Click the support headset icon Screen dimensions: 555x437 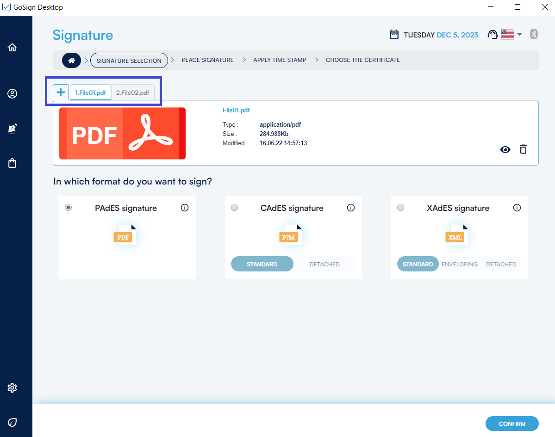493,35
